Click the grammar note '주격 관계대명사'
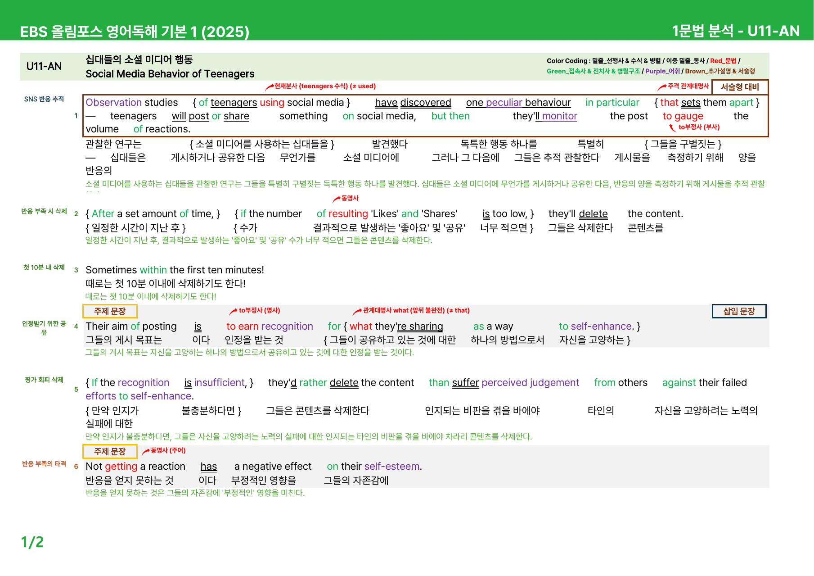The image size is (814, 576). click(688, 86)
